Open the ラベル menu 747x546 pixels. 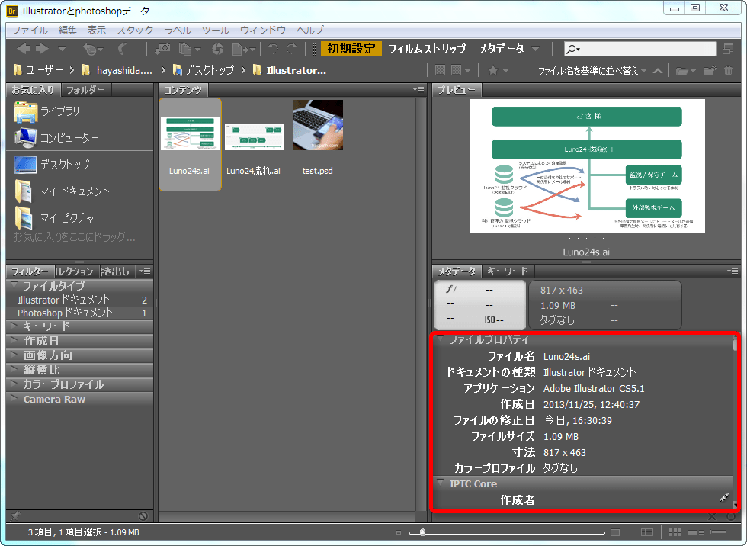[177, 30]
